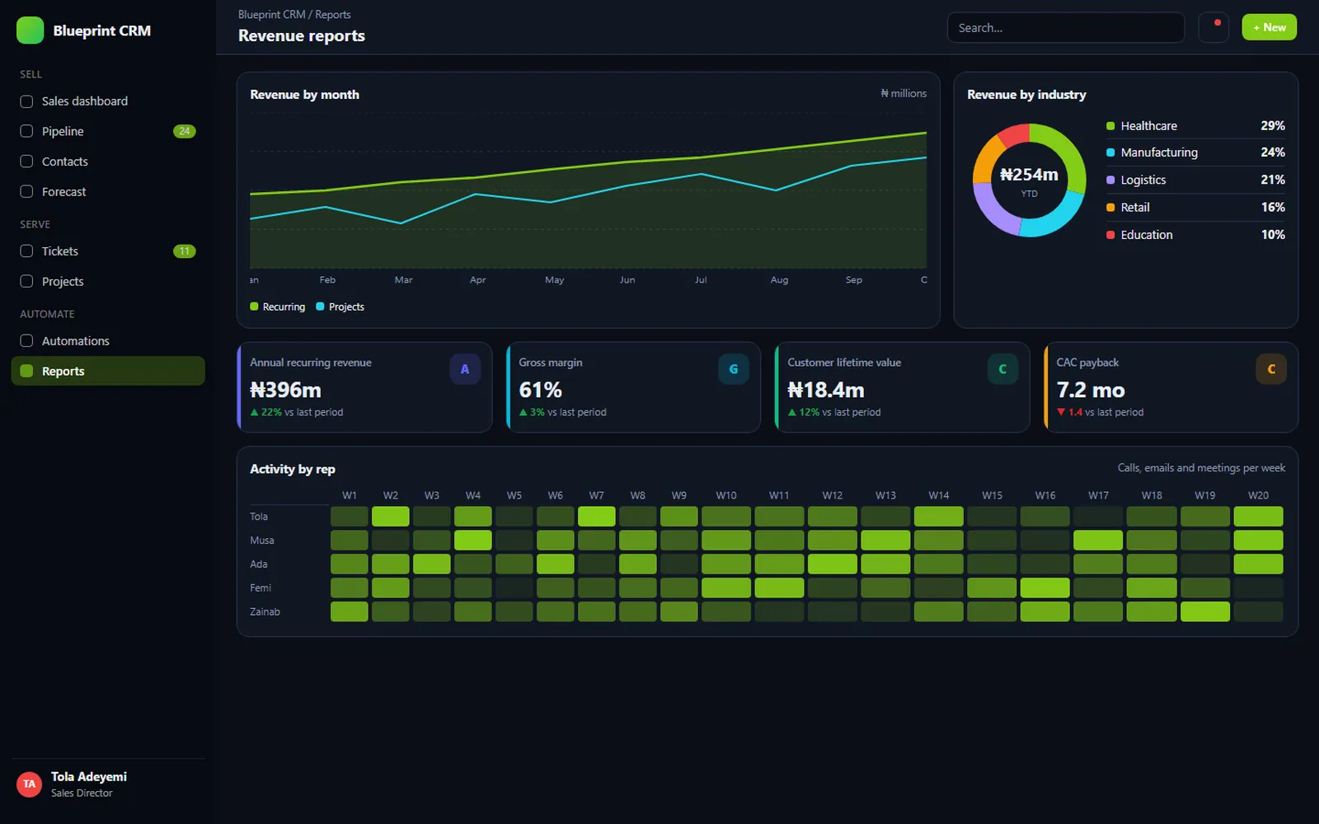Toggle the Recurring legend swatch
This screenshot has height=824, width=1319.
pyautogui.click(x=254, y=307)
